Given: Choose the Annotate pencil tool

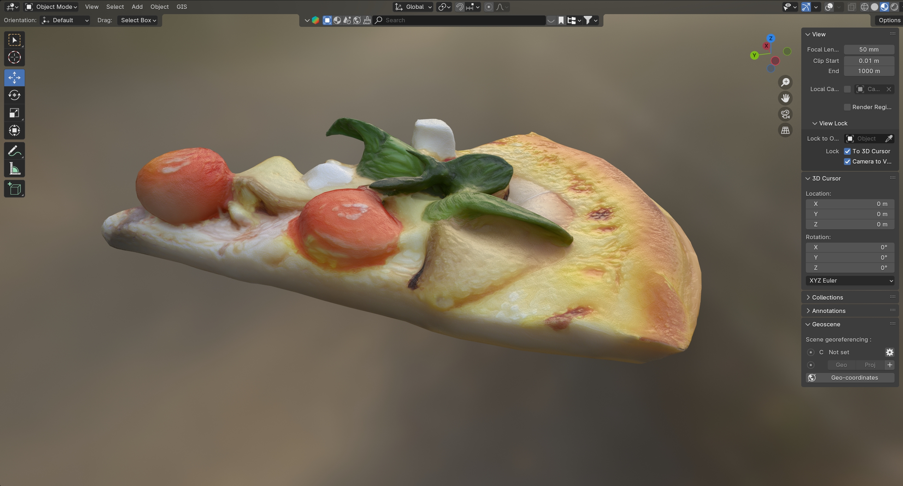Looking at the screenshot, I should (x=14, y=151).
